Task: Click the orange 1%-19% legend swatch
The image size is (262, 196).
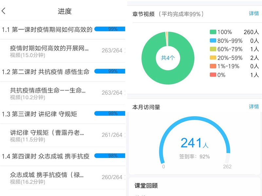Action: point(213,66)
